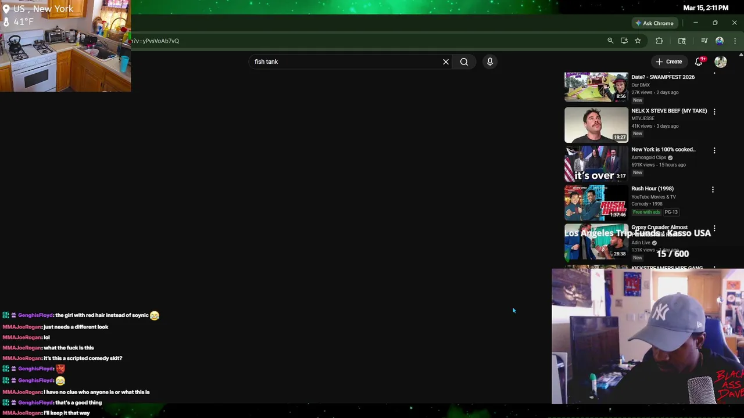This screenshot has width=744, height=418.
Task: Open options menu for Gypsy Crusader video
Action: coord(714,229)
